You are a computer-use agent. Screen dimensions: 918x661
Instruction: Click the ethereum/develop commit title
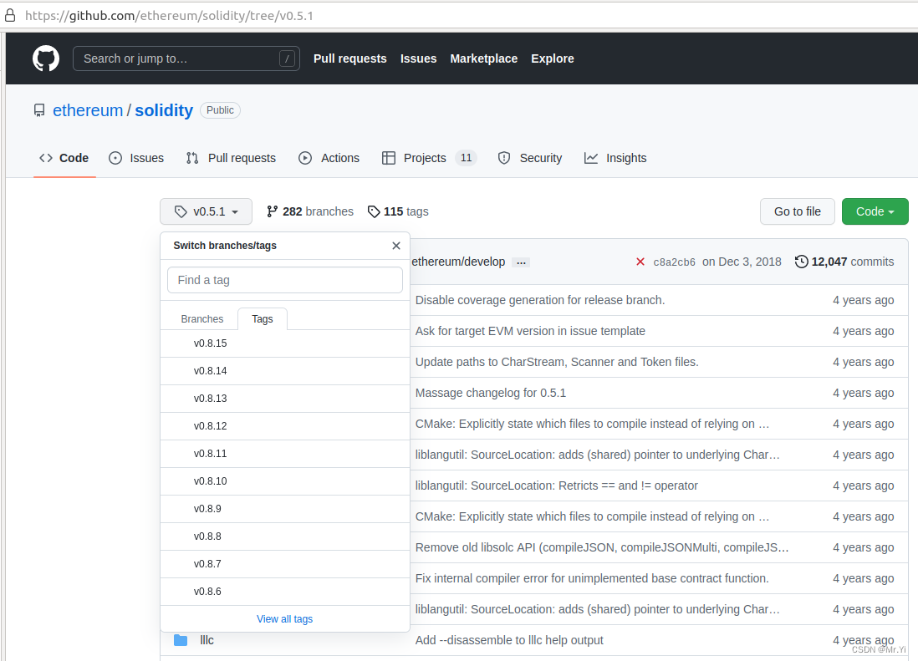click(458, 262)
